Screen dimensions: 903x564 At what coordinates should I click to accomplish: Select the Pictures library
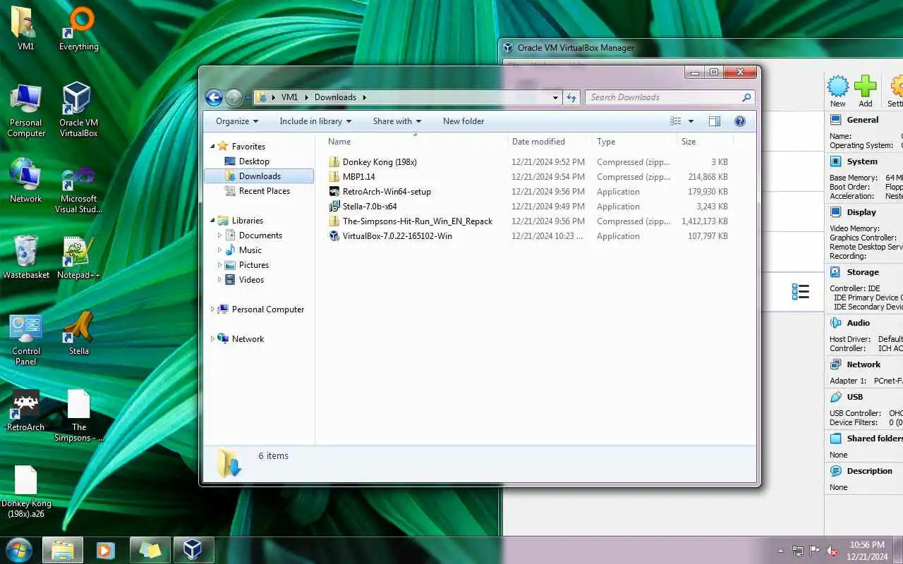[x=254, y=265]
